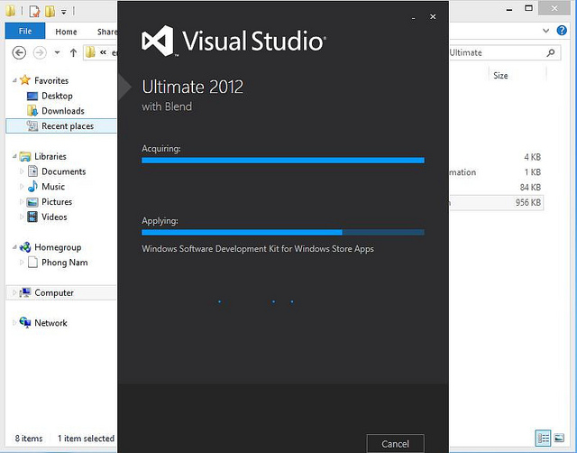Open the Music library

[x=53, y=187]
